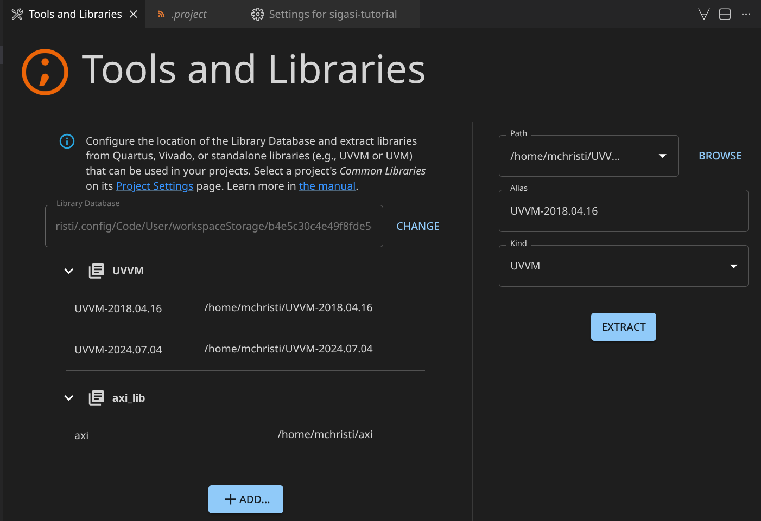The image size is (761, 521).
Task: Open the Project Settings link
Action: click(154, 186)
